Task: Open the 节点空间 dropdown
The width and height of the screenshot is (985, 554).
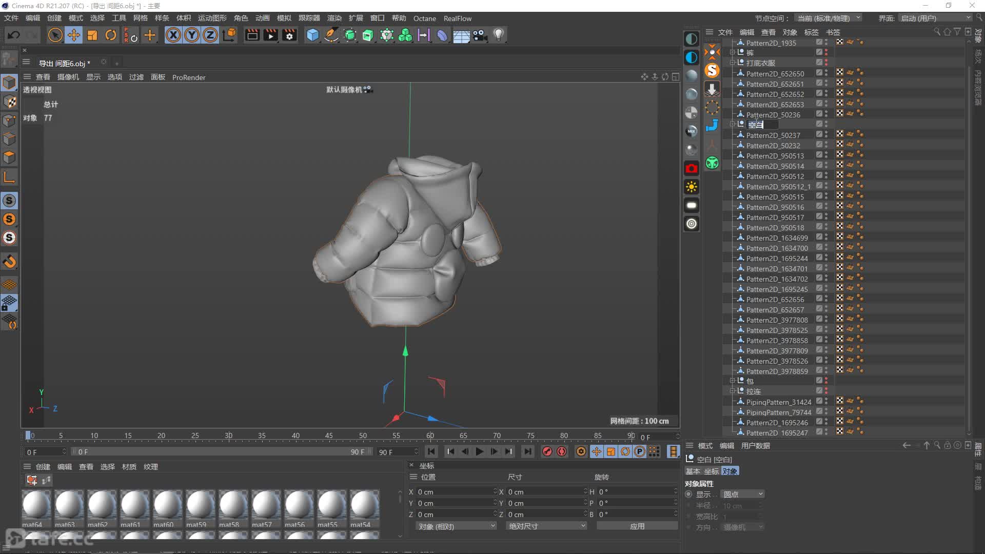Action: point(828,18)
